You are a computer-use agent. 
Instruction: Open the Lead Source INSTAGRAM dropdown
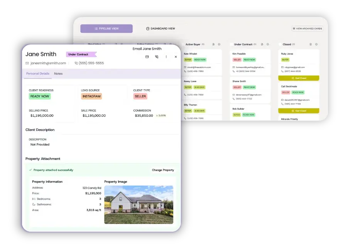(x=91, y=96)
